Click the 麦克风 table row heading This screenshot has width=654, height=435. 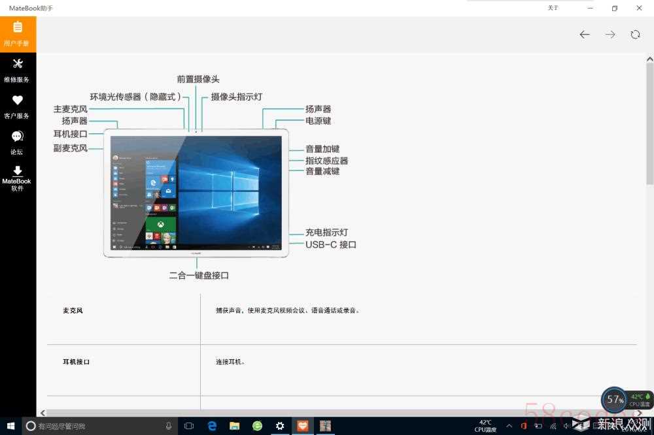73,310
